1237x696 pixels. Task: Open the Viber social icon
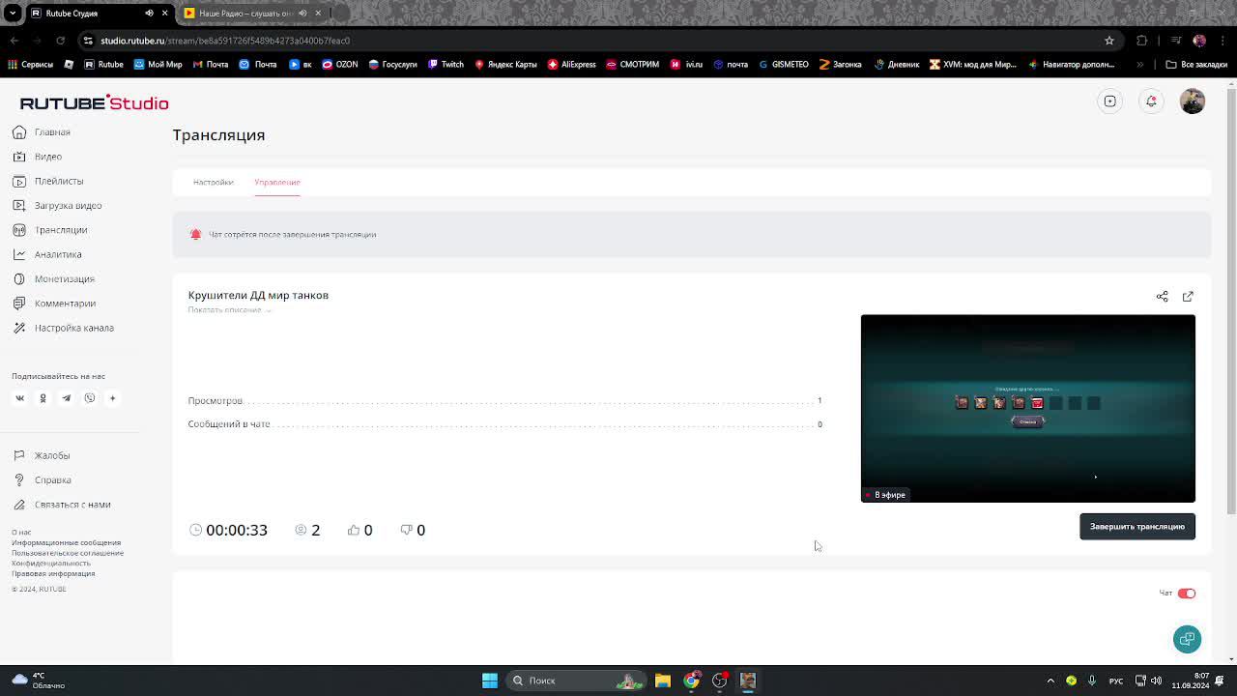pyautogui.click(x=89, y=398)
